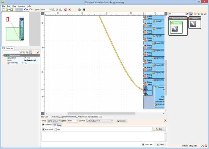The image size is (209, 149).
Task: Click the Open project folder icon
Action: click(7, 9)
